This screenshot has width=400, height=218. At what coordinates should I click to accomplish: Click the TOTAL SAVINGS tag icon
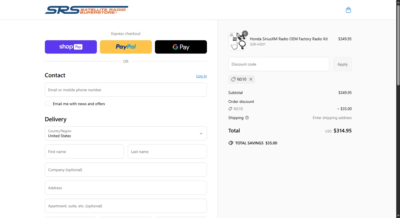[231, 143]
